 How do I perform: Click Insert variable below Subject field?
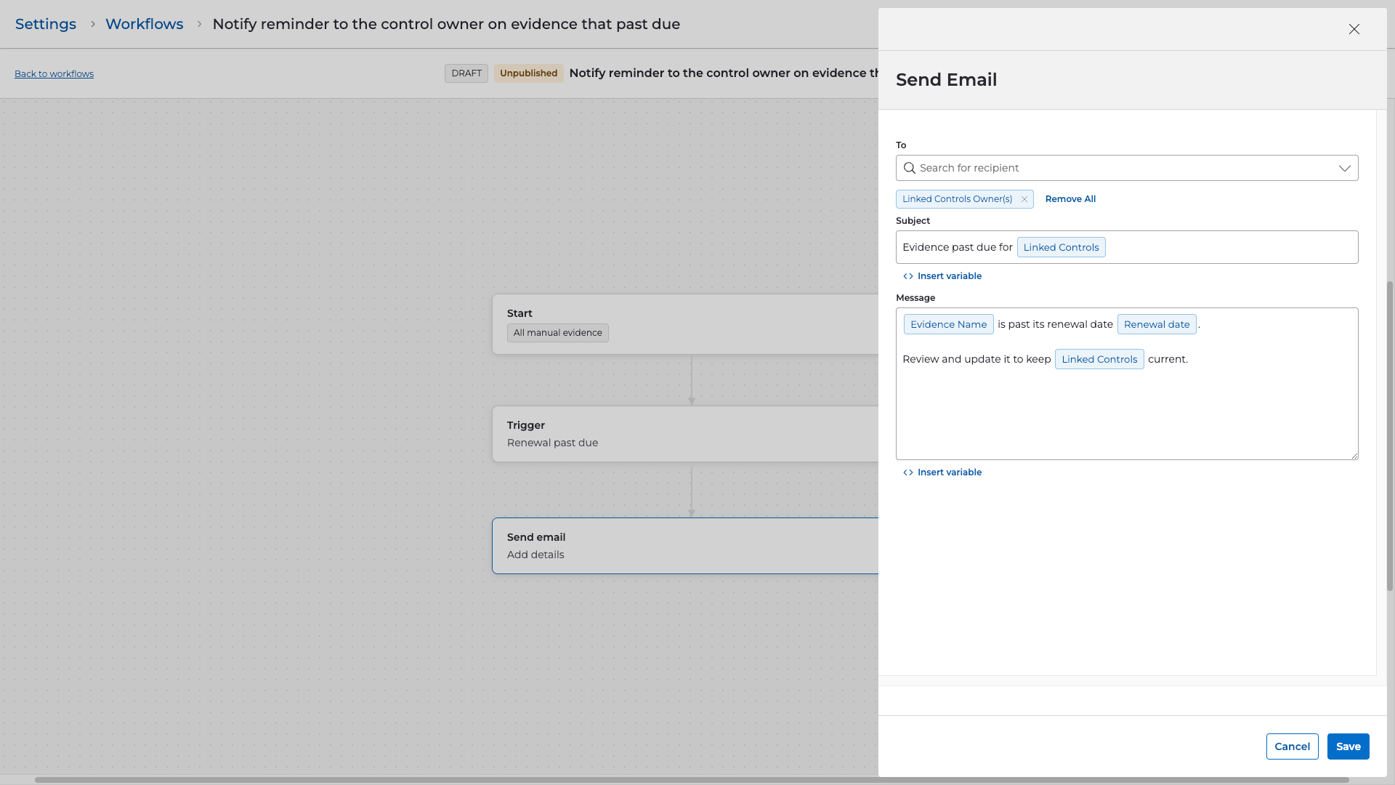(942, 276)
